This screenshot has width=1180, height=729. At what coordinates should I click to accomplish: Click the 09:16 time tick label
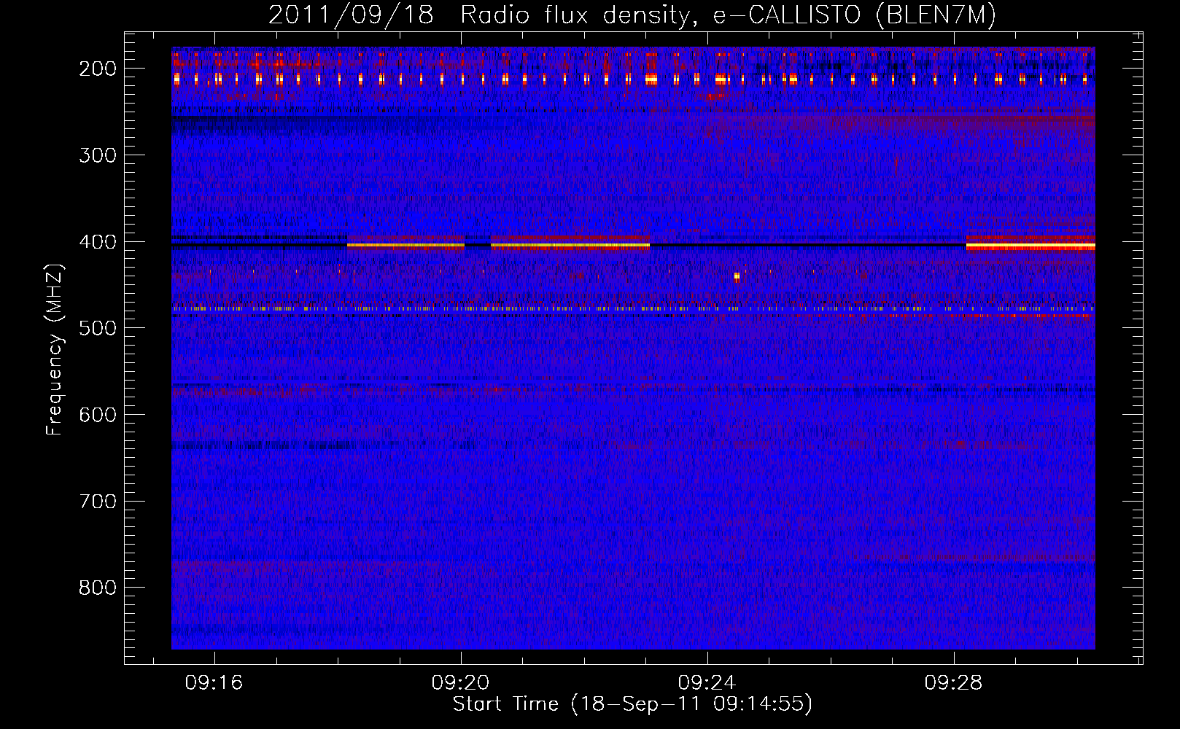[214, 683]
